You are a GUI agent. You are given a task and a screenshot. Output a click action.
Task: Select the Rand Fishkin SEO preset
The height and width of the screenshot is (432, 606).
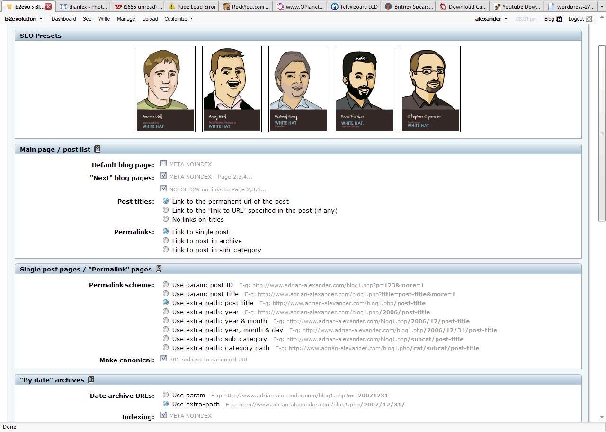click(x=365, y=89)
